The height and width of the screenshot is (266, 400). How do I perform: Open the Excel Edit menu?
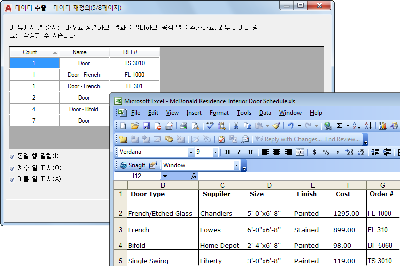coord(153,113)
